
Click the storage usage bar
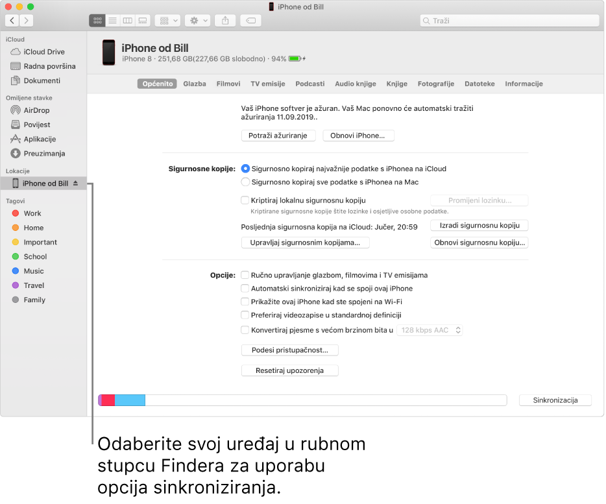tap(302, 400)
